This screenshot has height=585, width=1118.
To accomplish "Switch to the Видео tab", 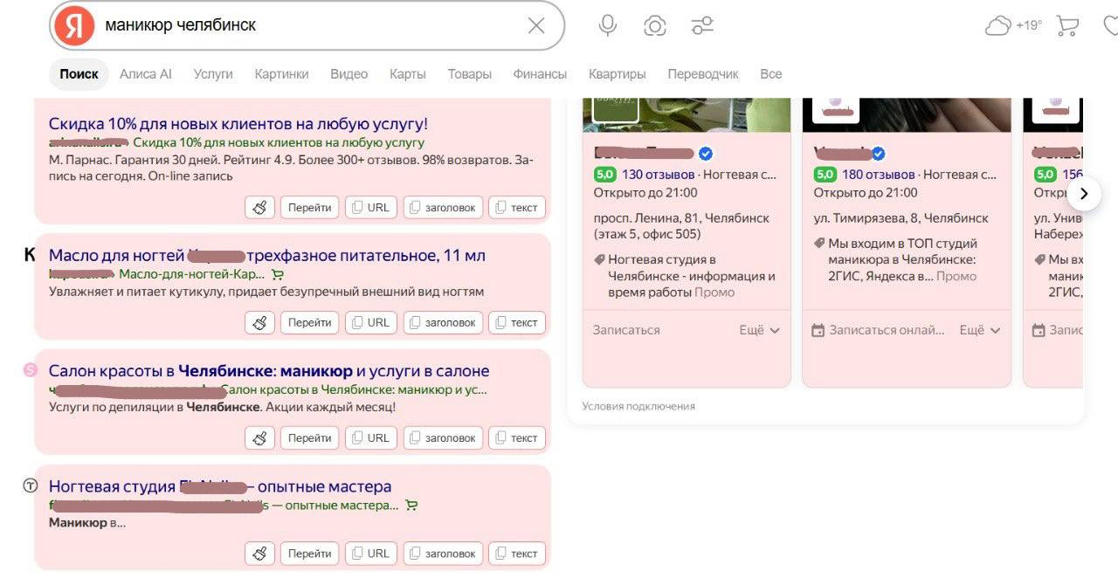I will pyautogui.click(x=349, y=74).
